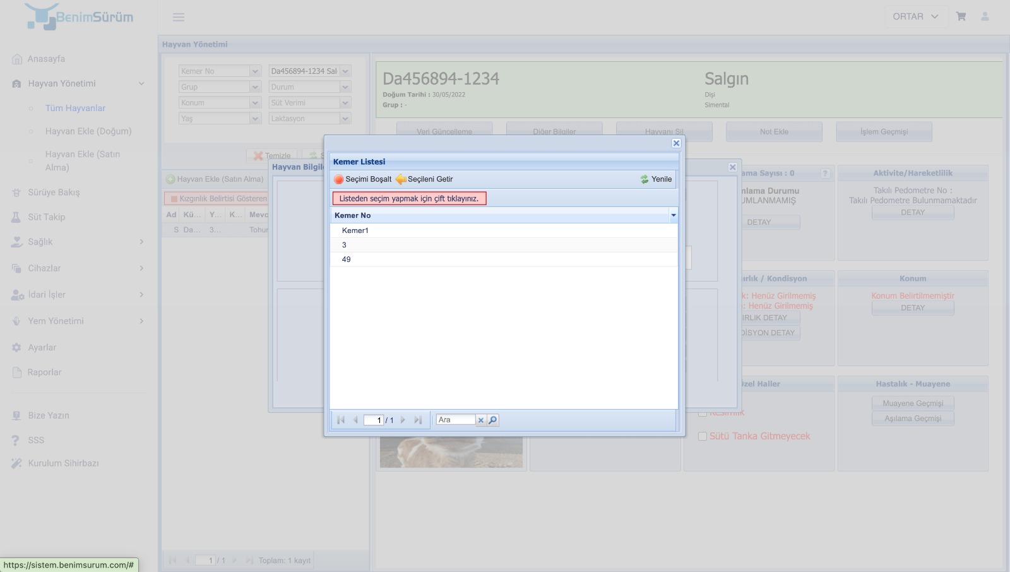1010x572 pixels.
Task: Open the Yaş filter dropdown
Action: 255,119
